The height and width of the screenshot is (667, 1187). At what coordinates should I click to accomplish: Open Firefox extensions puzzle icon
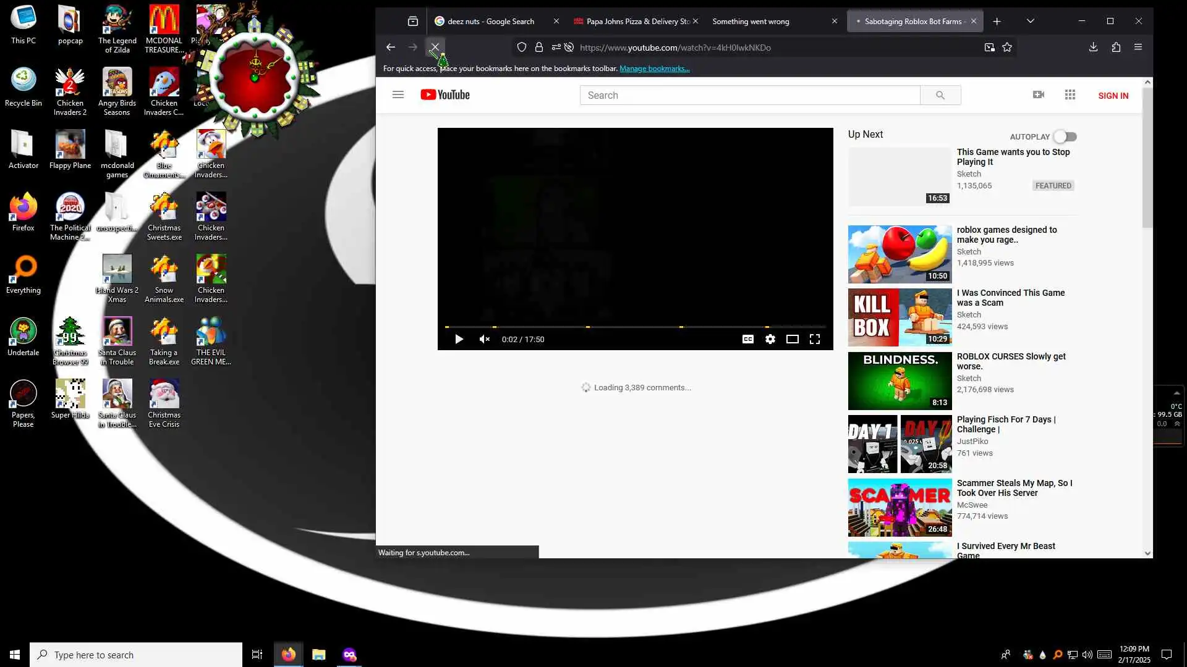pyautogui.click(x=1116, y=48)
